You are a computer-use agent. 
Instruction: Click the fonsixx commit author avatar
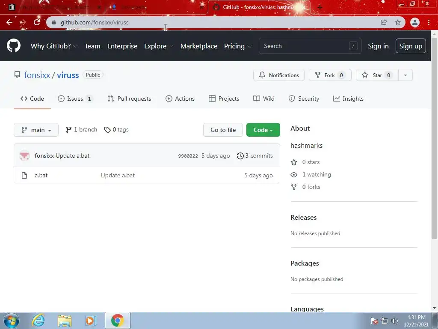[x=24, y=156]
